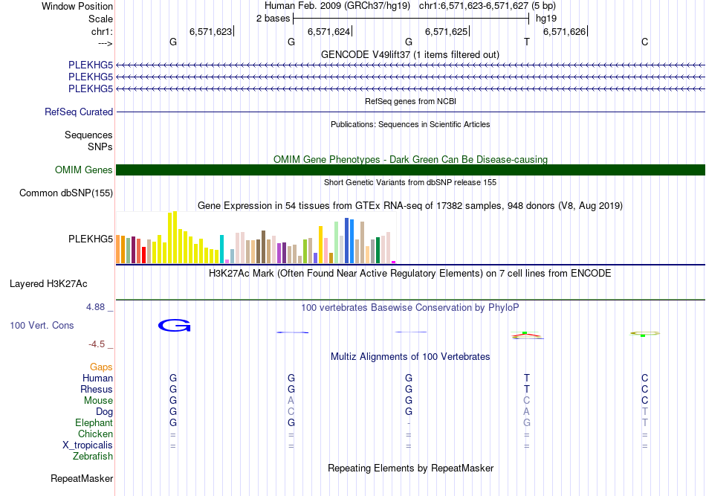
Task: Click base T in the reference sequence ruler
Action: pos(527,42)
